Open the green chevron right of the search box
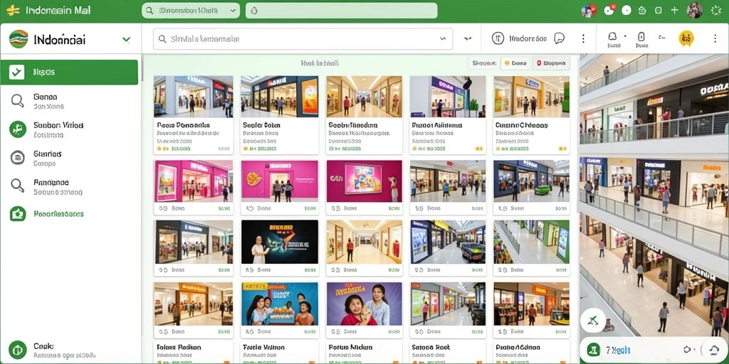Screen dimensions: 729x364 (468, 39)
